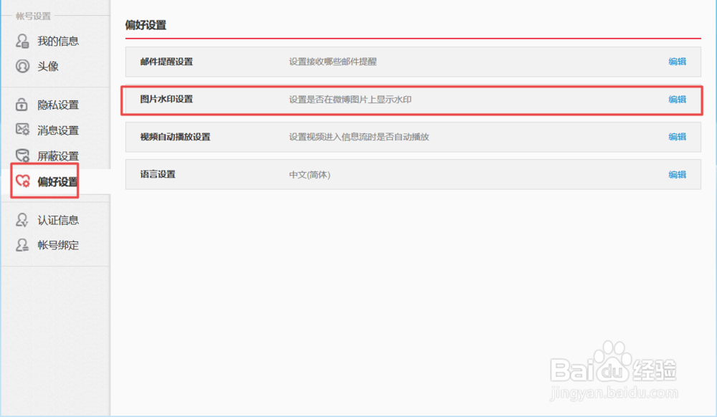Go to the 头像 settings page

click(x=48, y=66)
